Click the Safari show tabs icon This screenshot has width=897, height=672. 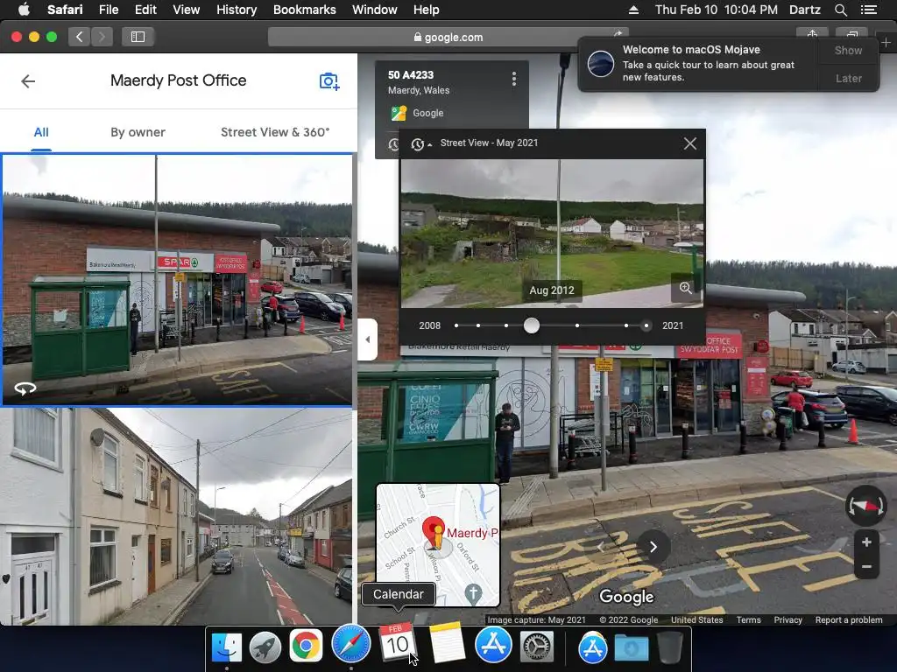(x=851, y=35)
